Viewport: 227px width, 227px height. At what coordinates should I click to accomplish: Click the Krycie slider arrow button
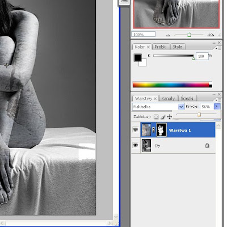[x=217, y=107]
